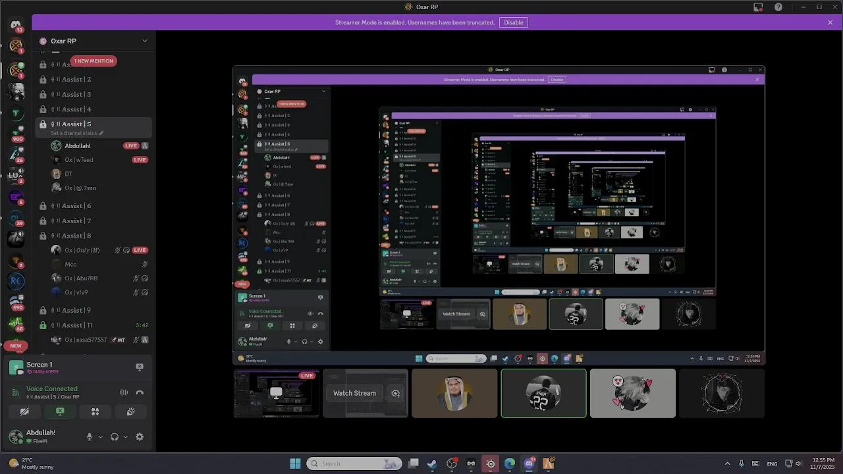The image size is (843, 474).
Task: Deafen with headphones icon
Action: click(115, 436)
